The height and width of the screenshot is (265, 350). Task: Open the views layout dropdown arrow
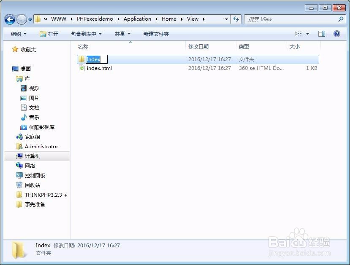point(307,34)
